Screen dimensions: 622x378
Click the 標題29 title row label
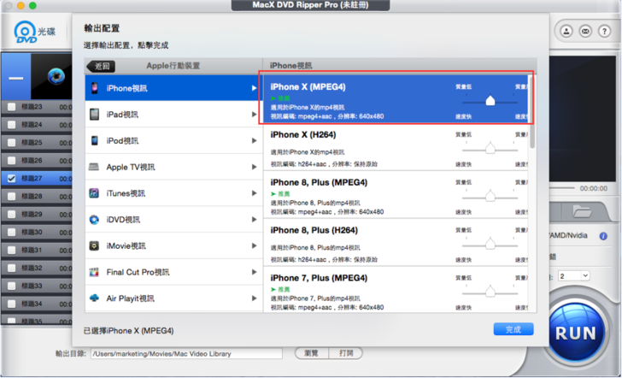click(32, 214)
